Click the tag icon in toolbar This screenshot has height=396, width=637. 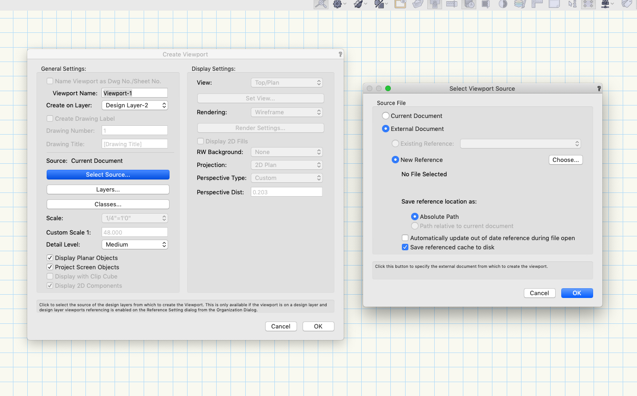tap(627, 4)
